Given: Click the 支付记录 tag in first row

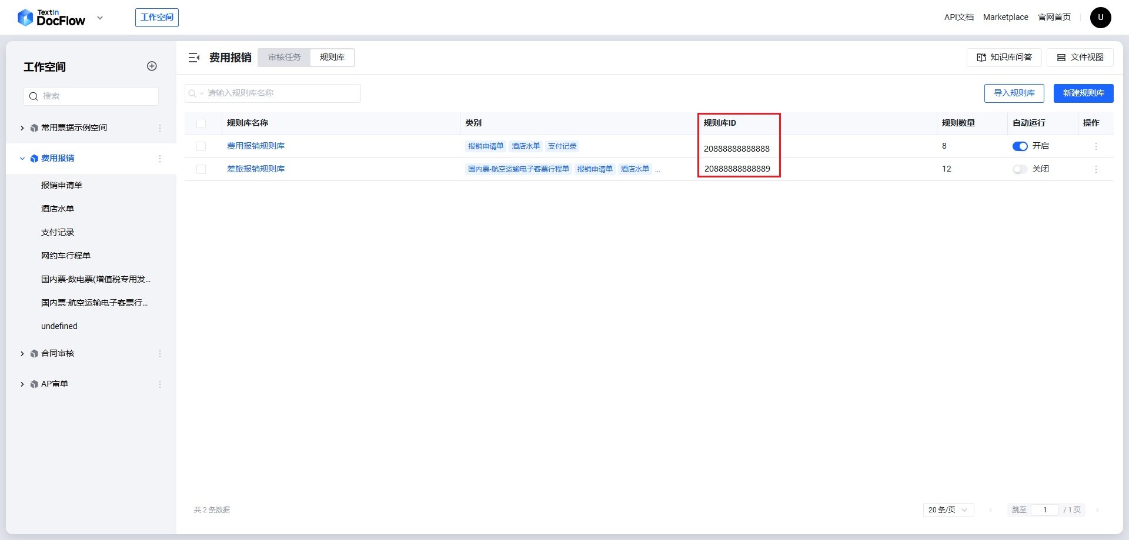Looking at the screenshot, I should point(562,146).
